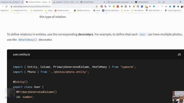Click the 'typeorm' string in import line
184x103 pixels.
point(127,67)
